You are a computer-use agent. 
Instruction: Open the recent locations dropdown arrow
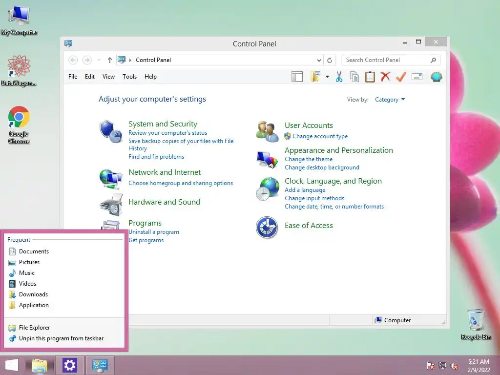(99, 60)
